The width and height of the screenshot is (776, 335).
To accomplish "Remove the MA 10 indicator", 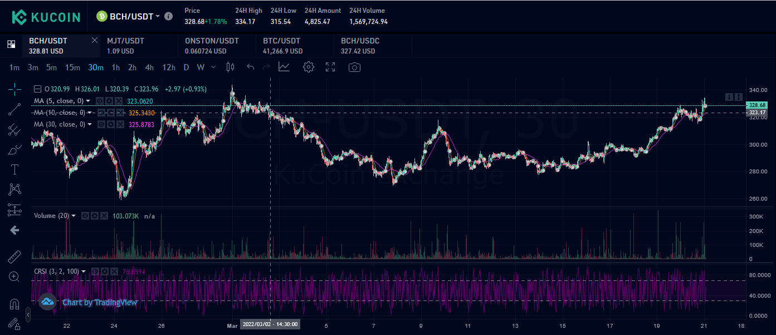I will point(120,113).
